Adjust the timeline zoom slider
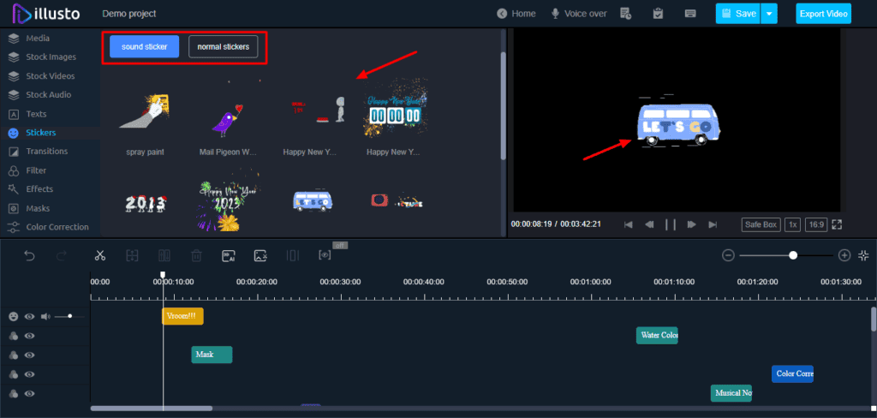The width and height of the screenshot is (877, 418). [x=793, y=255]
